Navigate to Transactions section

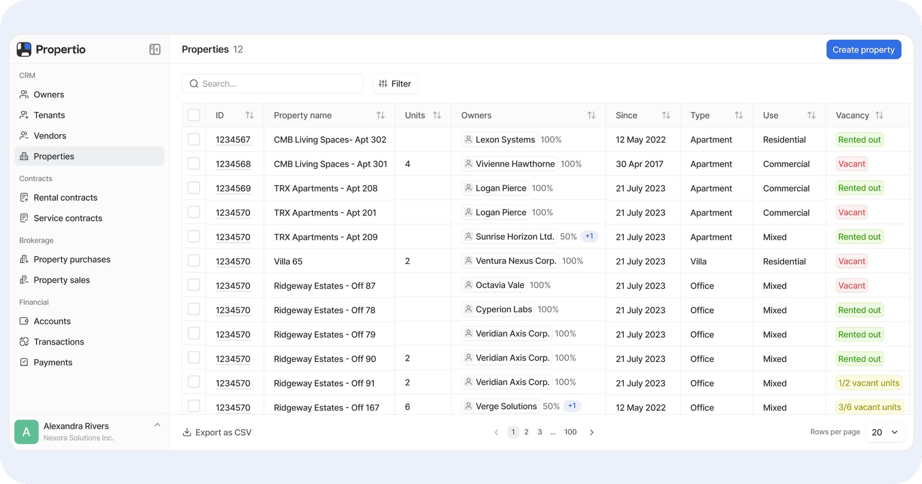click(x=59, y=342)
